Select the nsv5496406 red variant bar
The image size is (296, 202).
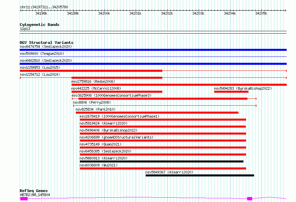click(x=163, y=134)
